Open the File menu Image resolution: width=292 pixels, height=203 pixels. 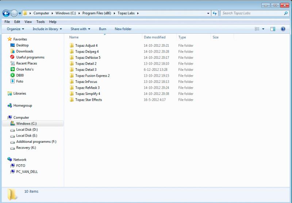(7, 22)
